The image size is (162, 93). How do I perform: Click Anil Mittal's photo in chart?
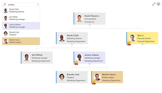pos(27,58)
